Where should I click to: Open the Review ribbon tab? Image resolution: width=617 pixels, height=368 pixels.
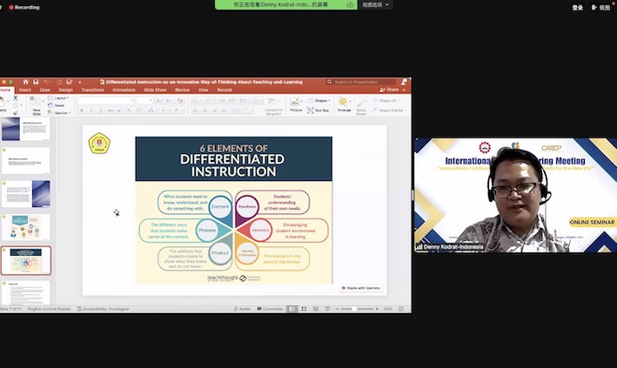[182, 90]
